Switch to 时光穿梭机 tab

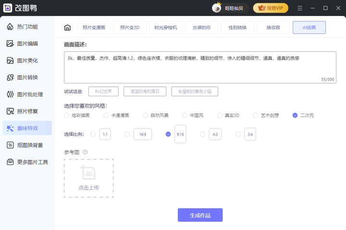[166, 27]
